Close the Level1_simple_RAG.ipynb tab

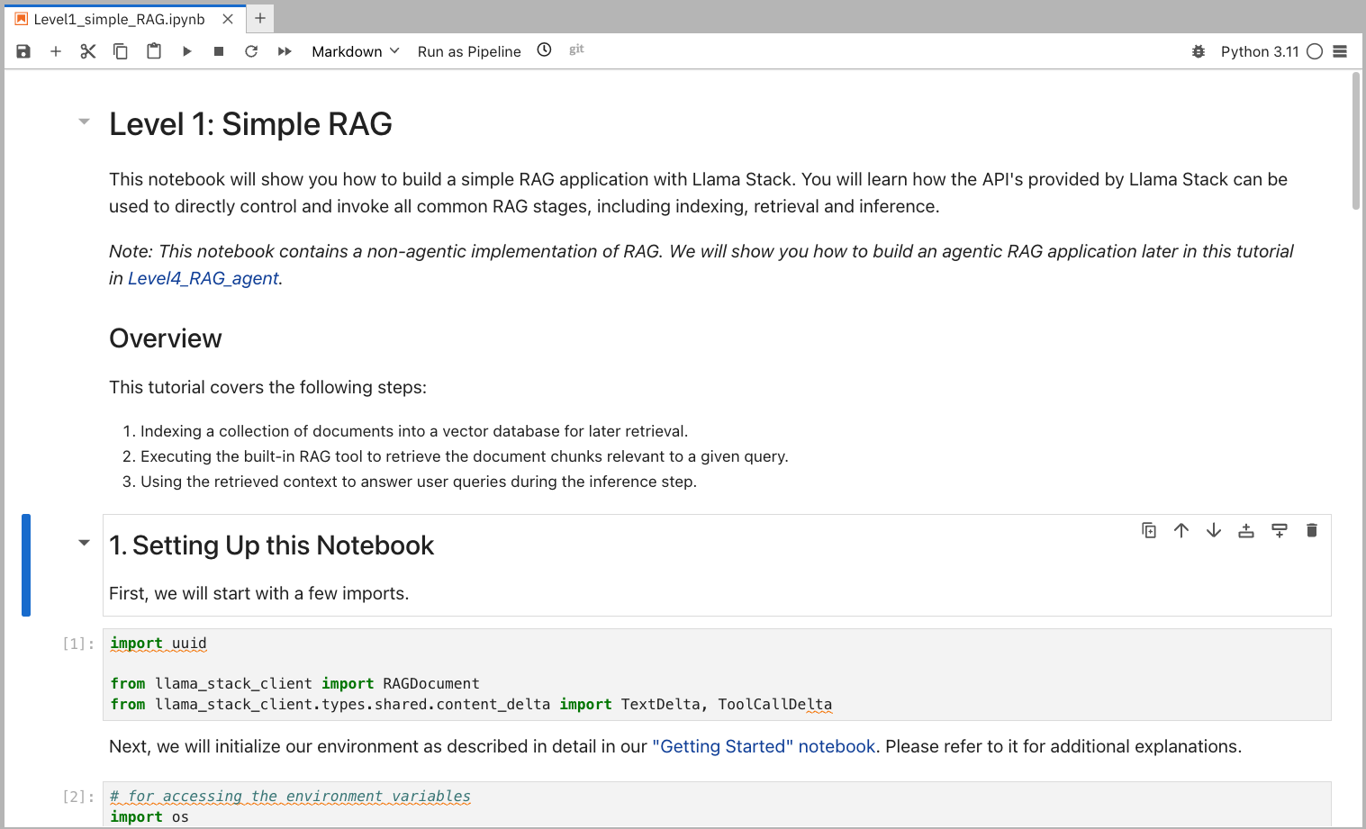[x=228, y=19]
